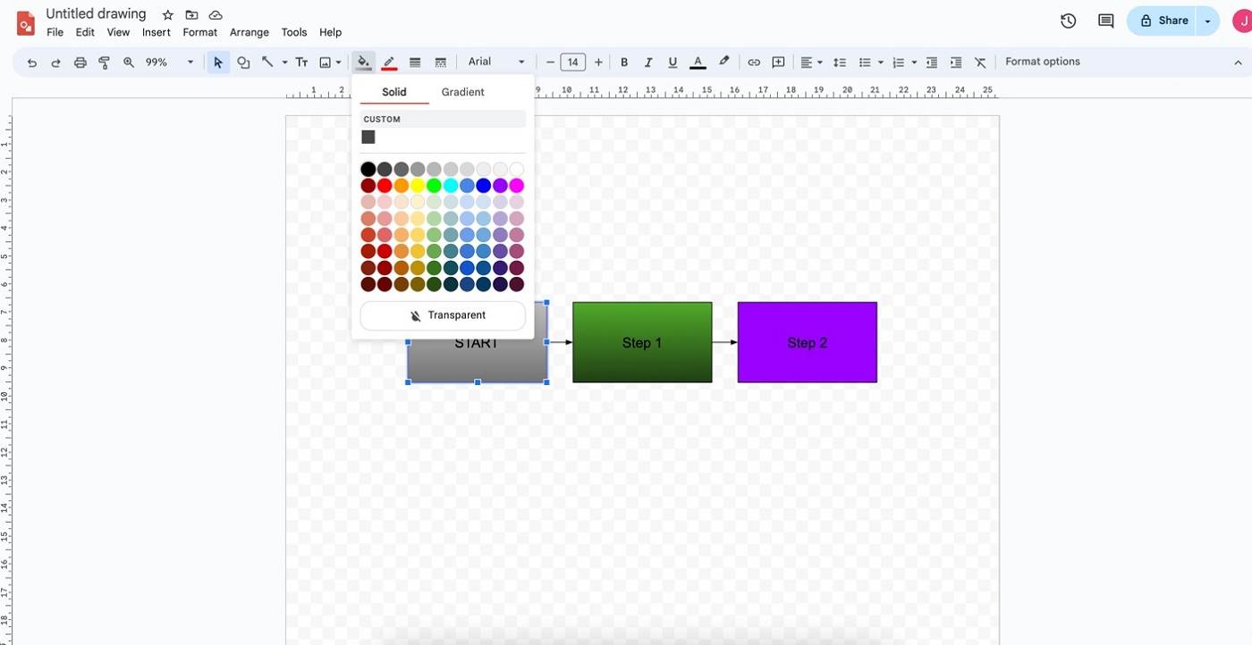
Task: Click the Transparent fill button
Action: tap(443, 315)
